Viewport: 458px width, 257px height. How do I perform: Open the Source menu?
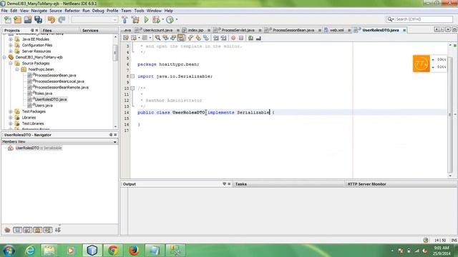[56, 11]
